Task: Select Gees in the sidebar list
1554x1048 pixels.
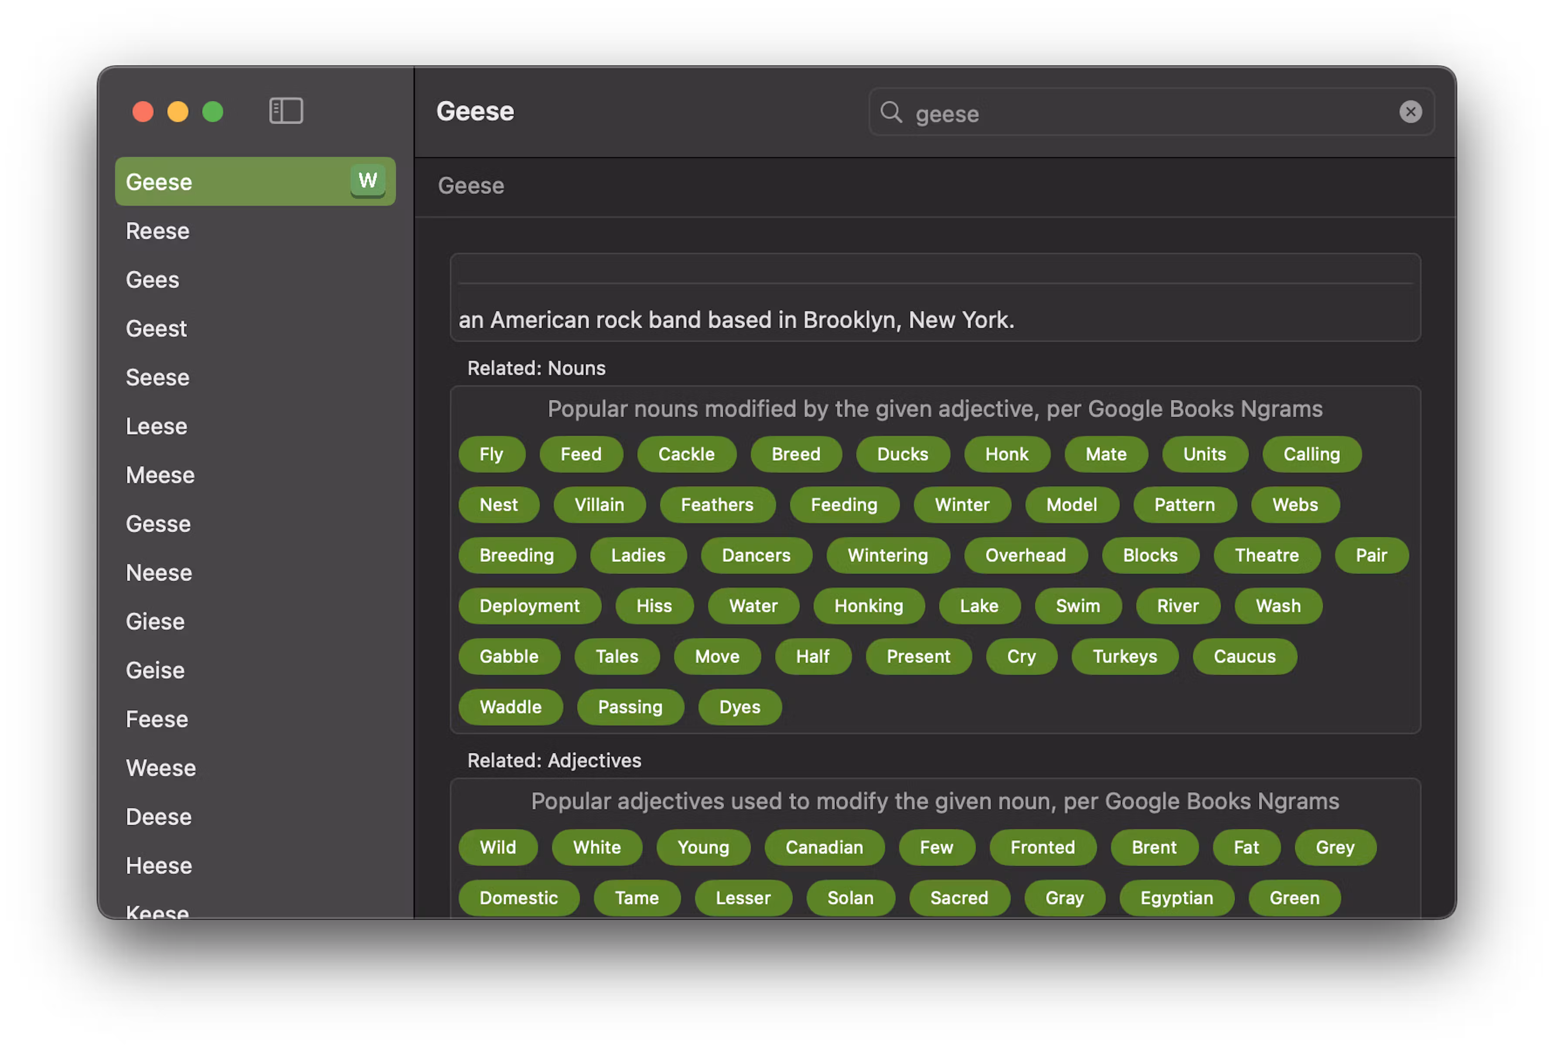Action: click(x=256, y=280)
